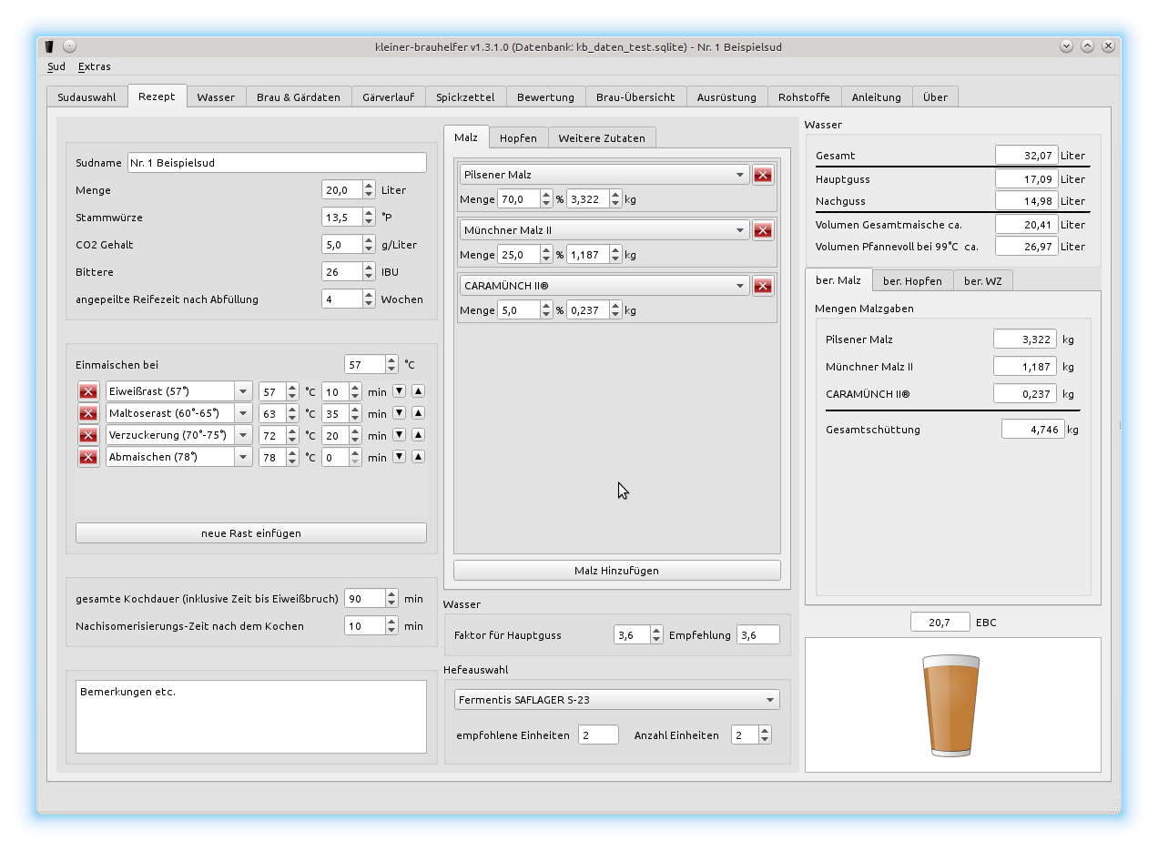
Task: Delete the Abmaischen rest row
Action: 88,457
